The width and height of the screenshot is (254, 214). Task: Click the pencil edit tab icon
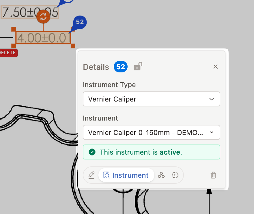(x=91, y=175)
